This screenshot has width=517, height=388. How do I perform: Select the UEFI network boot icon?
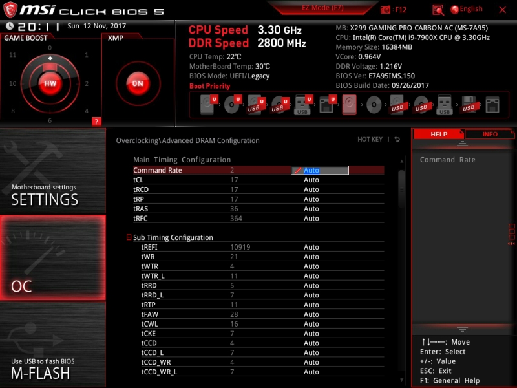pyautogui.click(x=328, y=105)
